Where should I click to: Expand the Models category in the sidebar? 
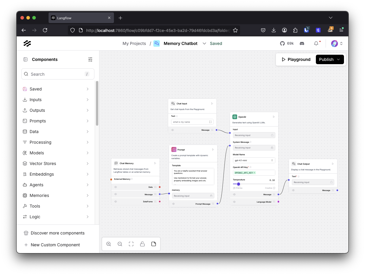pos(56,153)
